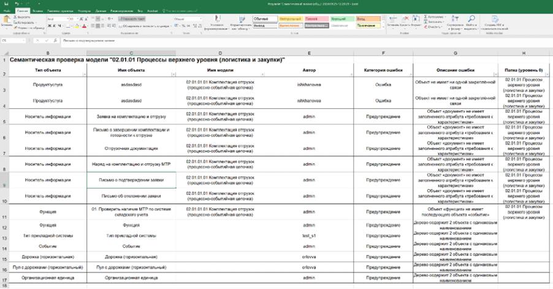Screen dimensions: 553x289
Task: Open the Файл menu tab
Action: coord(7,11)
